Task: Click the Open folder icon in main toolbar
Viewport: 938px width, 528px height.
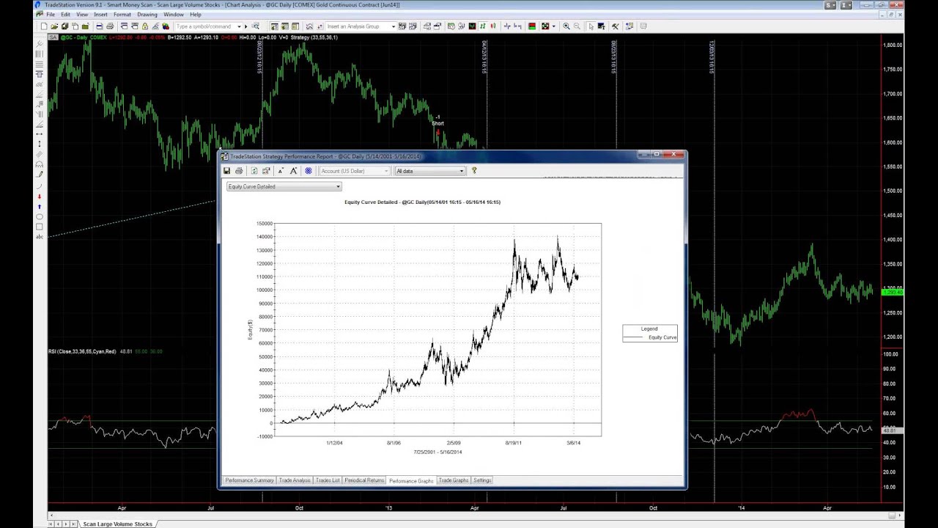Action: tap(54, 26)
